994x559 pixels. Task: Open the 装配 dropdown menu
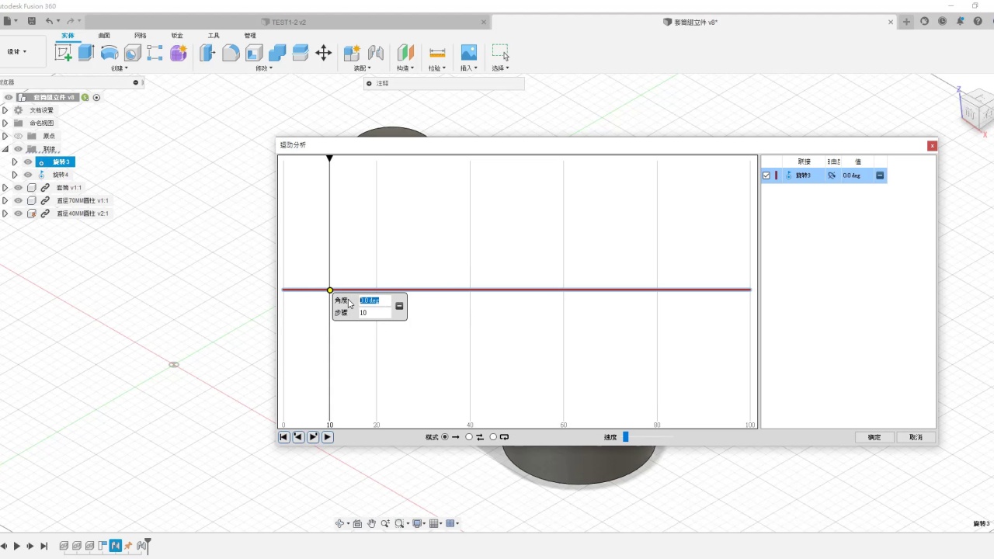click(363, 68)
